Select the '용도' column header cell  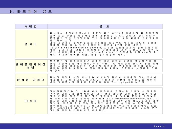click(x=105, y=26)
